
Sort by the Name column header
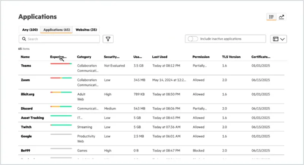click(x=25, y=57)
